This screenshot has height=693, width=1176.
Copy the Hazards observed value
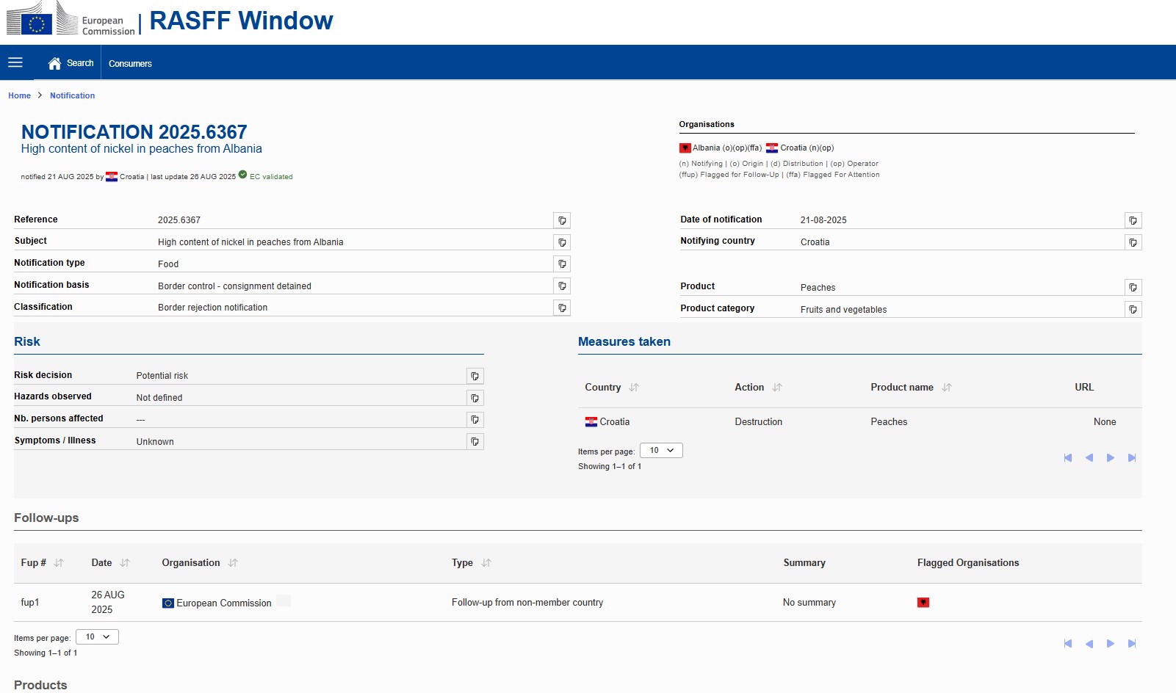(475, 398)
